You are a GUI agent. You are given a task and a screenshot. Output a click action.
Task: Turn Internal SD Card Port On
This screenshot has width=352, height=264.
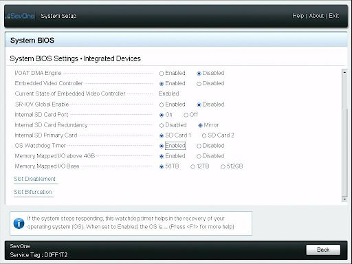[x=162, y=115]
